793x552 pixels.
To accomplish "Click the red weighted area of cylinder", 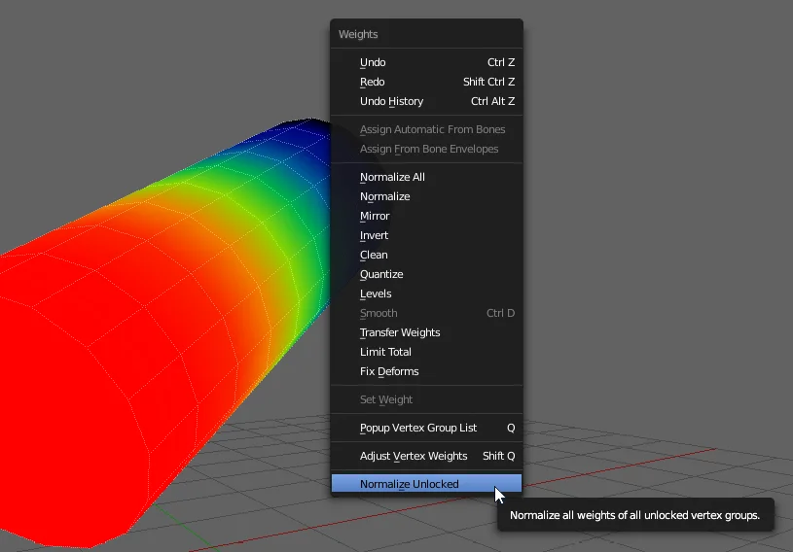I will 97,369.
